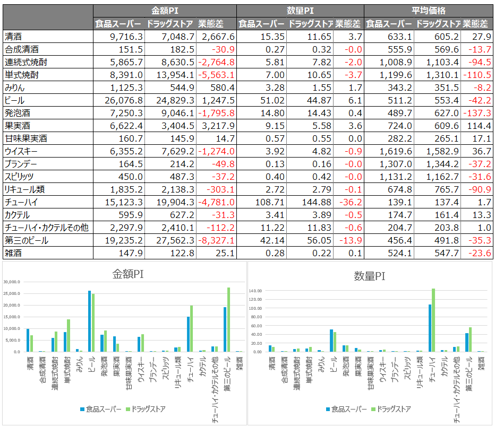This screenshot has width=495, height=427.
Task: Select the cell containing 1,619.6
Action: (x=389, y=151)
